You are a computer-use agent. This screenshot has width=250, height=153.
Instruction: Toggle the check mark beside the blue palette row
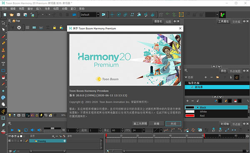coord(192,87)
